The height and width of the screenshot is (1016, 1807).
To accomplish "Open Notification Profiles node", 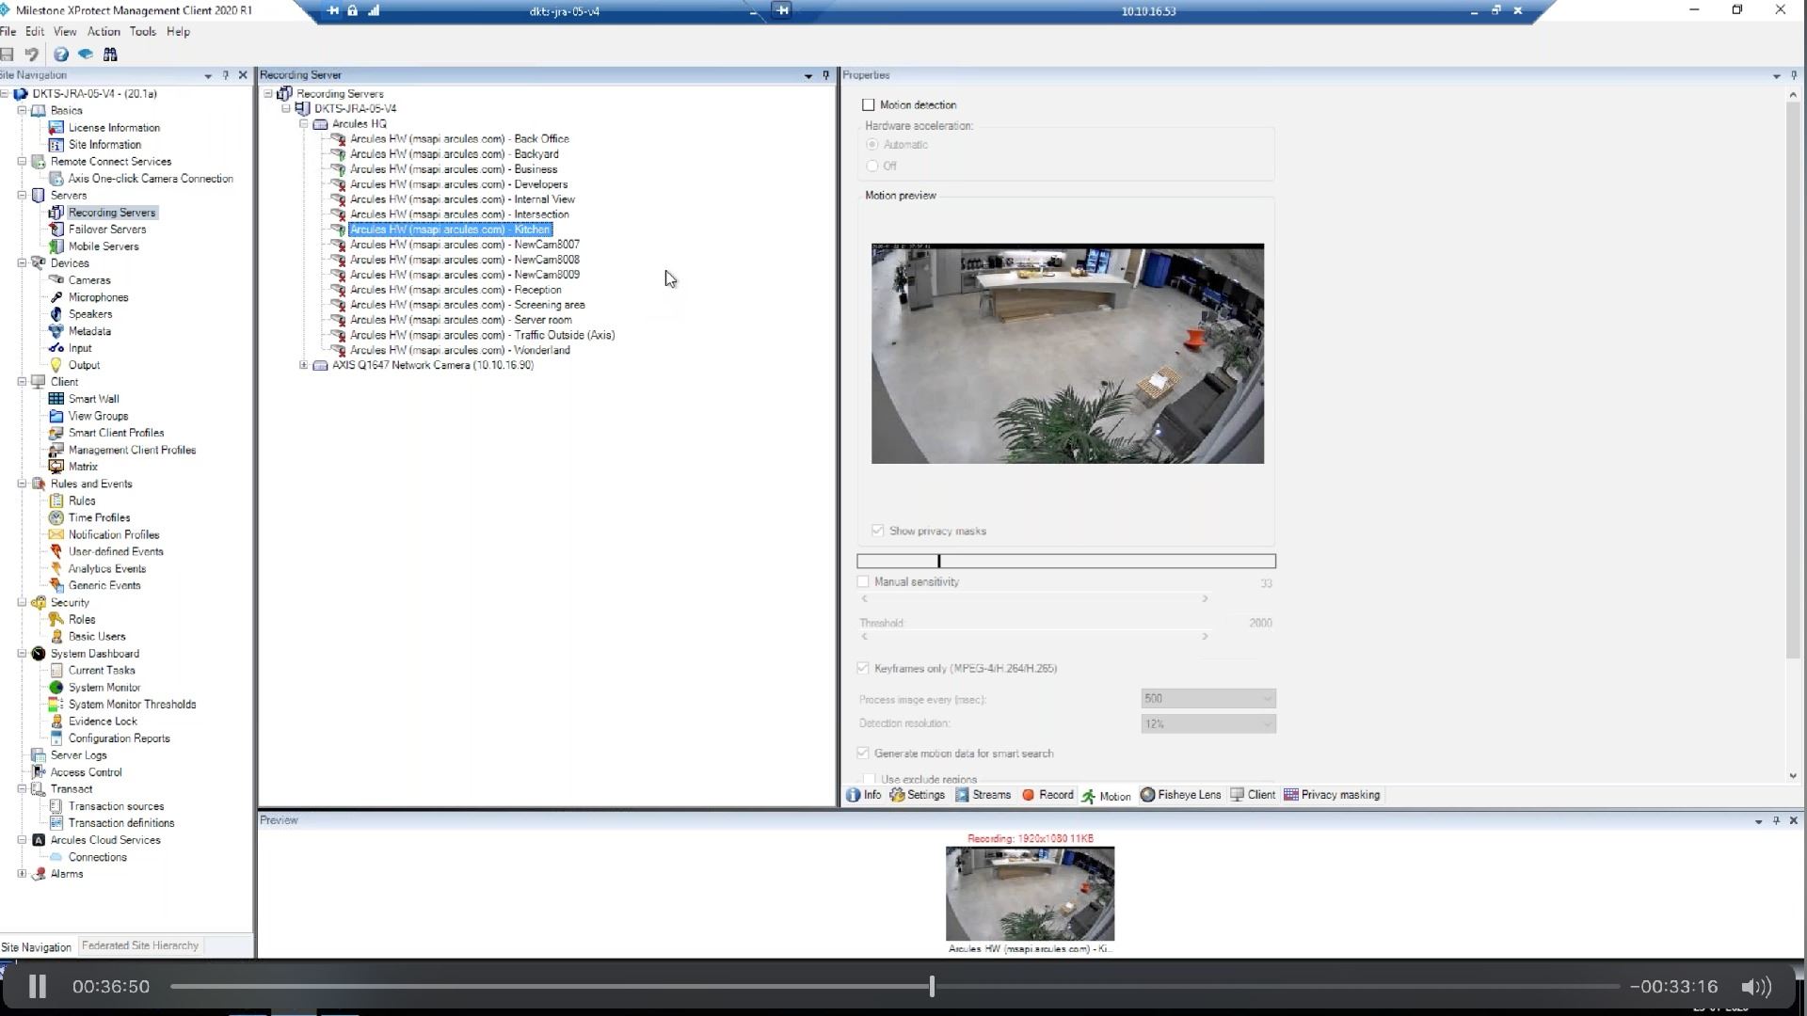I will click(114, 535).
